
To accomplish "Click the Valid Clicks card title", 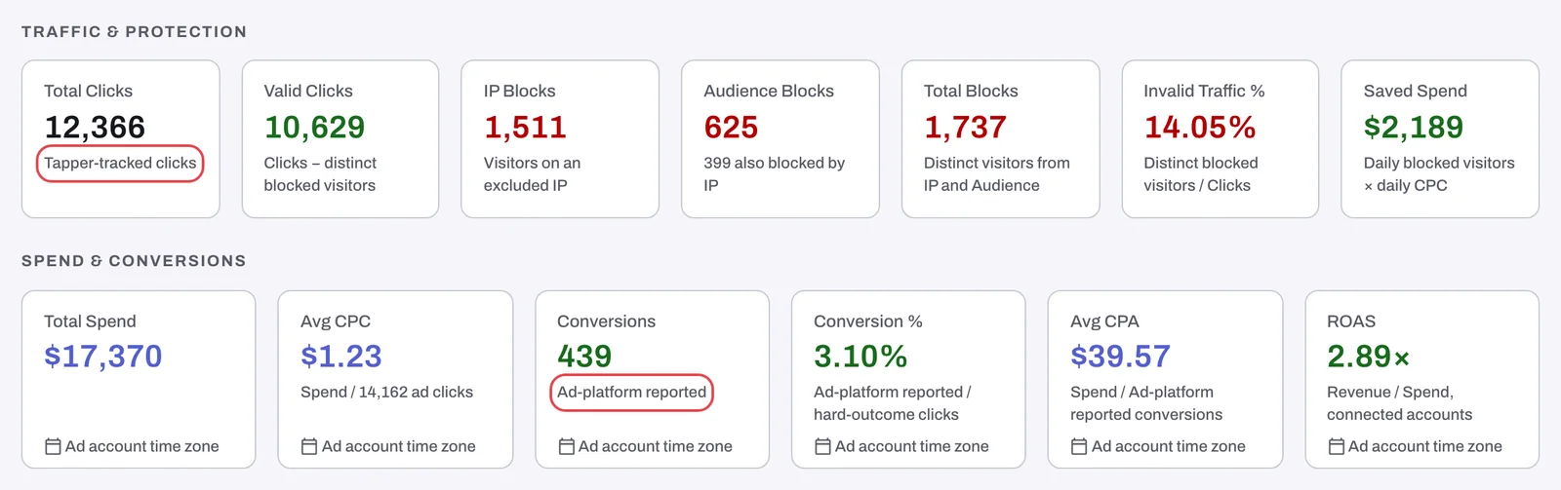I will 308,91.
